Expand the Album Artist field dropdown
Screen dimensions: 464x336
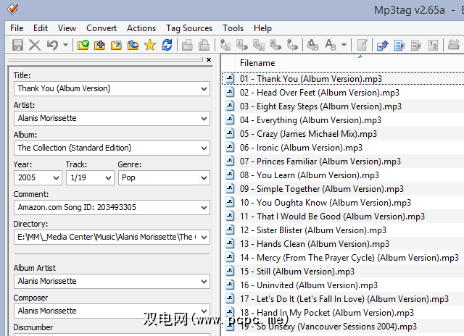tap(204, 282)
